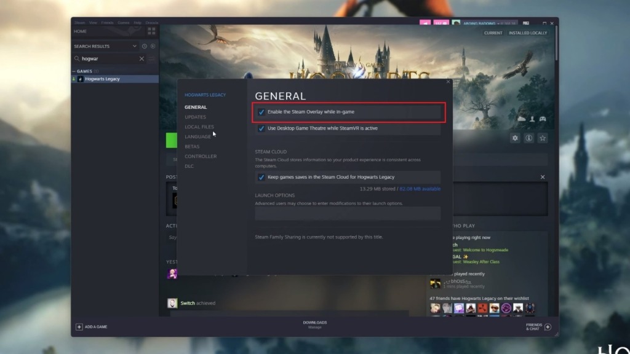Open the LOCAL FILES tab
The height and width of the screenshot is (354, 630).
click(199, 127)
